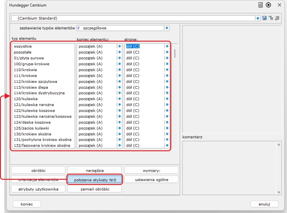Click the document page icon in title bar
This screenshot has width=287, height=213.
click(261, 5)
